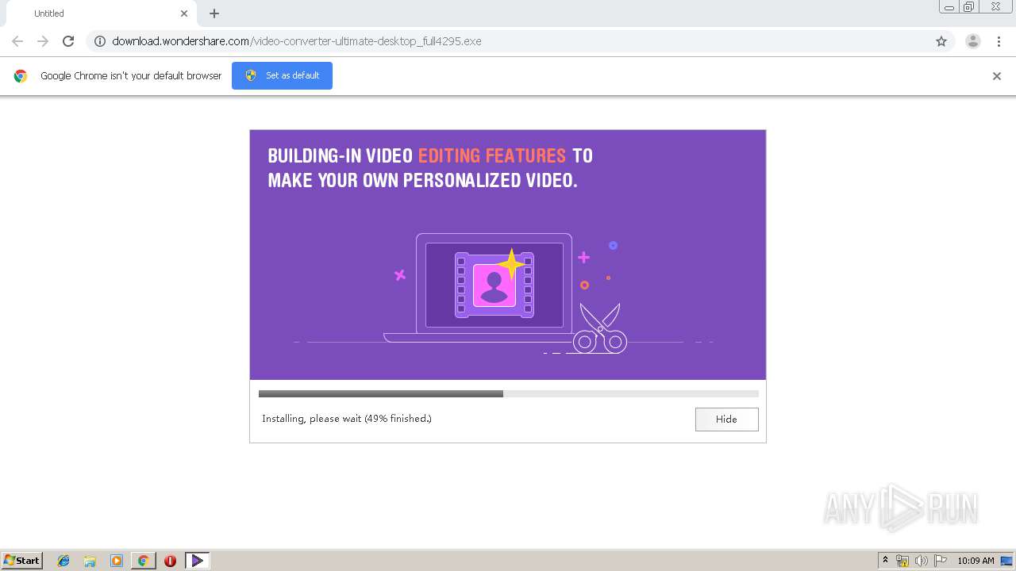Show hidden system tray icons
Viewport: 1016px width, 571px height.
point(886,561)
